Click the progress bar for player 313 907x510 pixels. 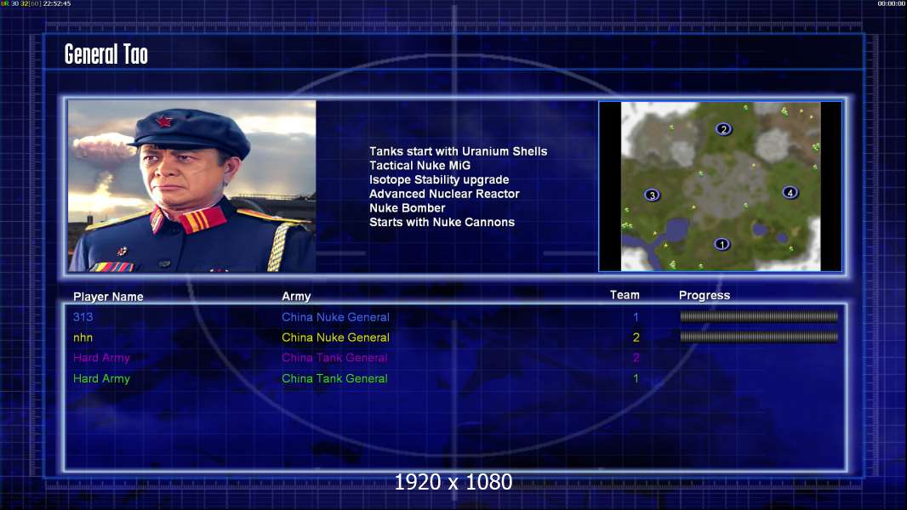click(x=759, y=316)
